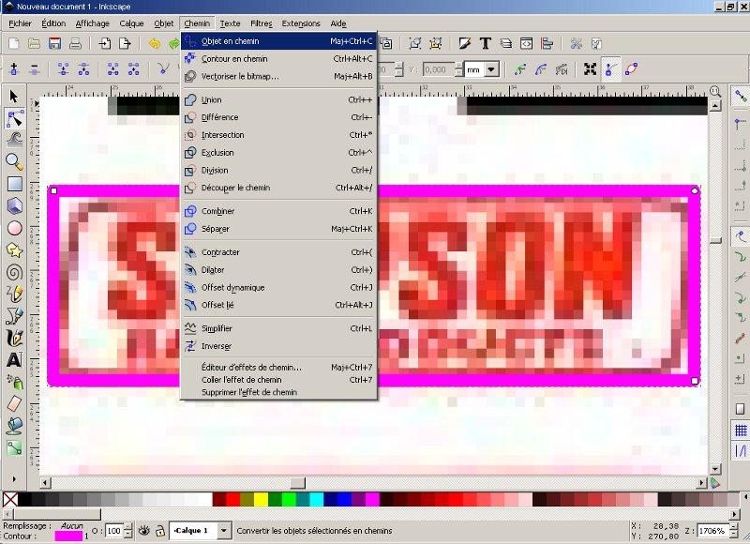750x544 pixels.
Task: Expand the toolbox overflow arrow
Action: click(x=14, y=479)
